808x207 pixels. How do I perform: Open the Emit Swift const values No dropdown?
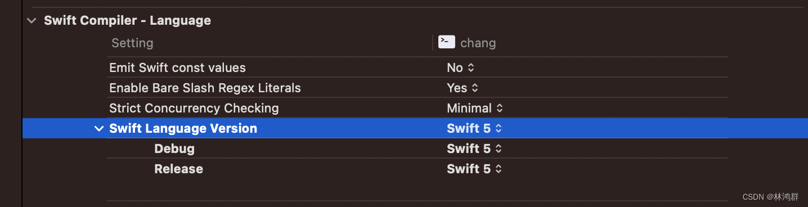click(461, 68)
